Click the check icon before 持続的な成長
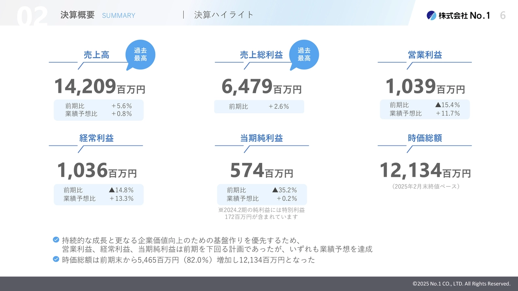 56,240
